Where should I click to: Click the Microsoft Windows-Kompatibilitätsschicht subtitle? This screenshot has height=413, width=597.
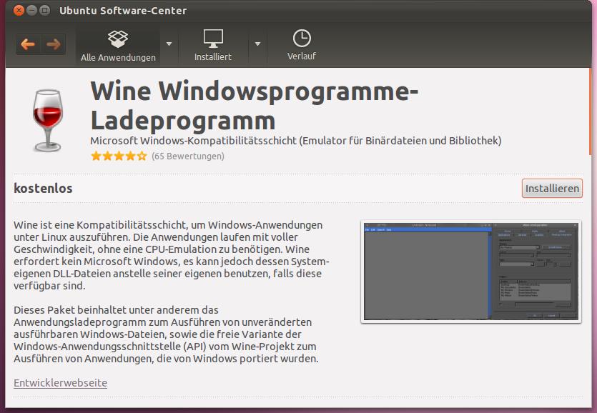point(296,141)
